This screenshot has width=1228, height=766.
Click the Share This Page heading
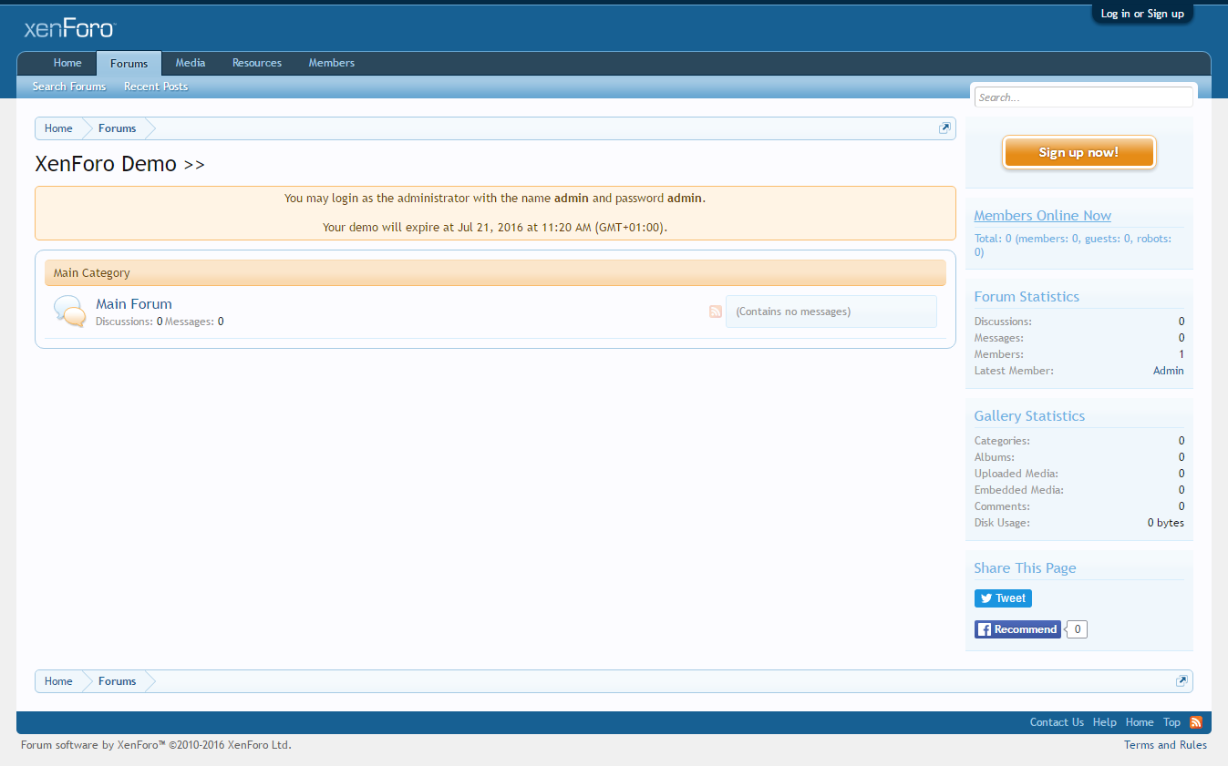(1025, 568)
